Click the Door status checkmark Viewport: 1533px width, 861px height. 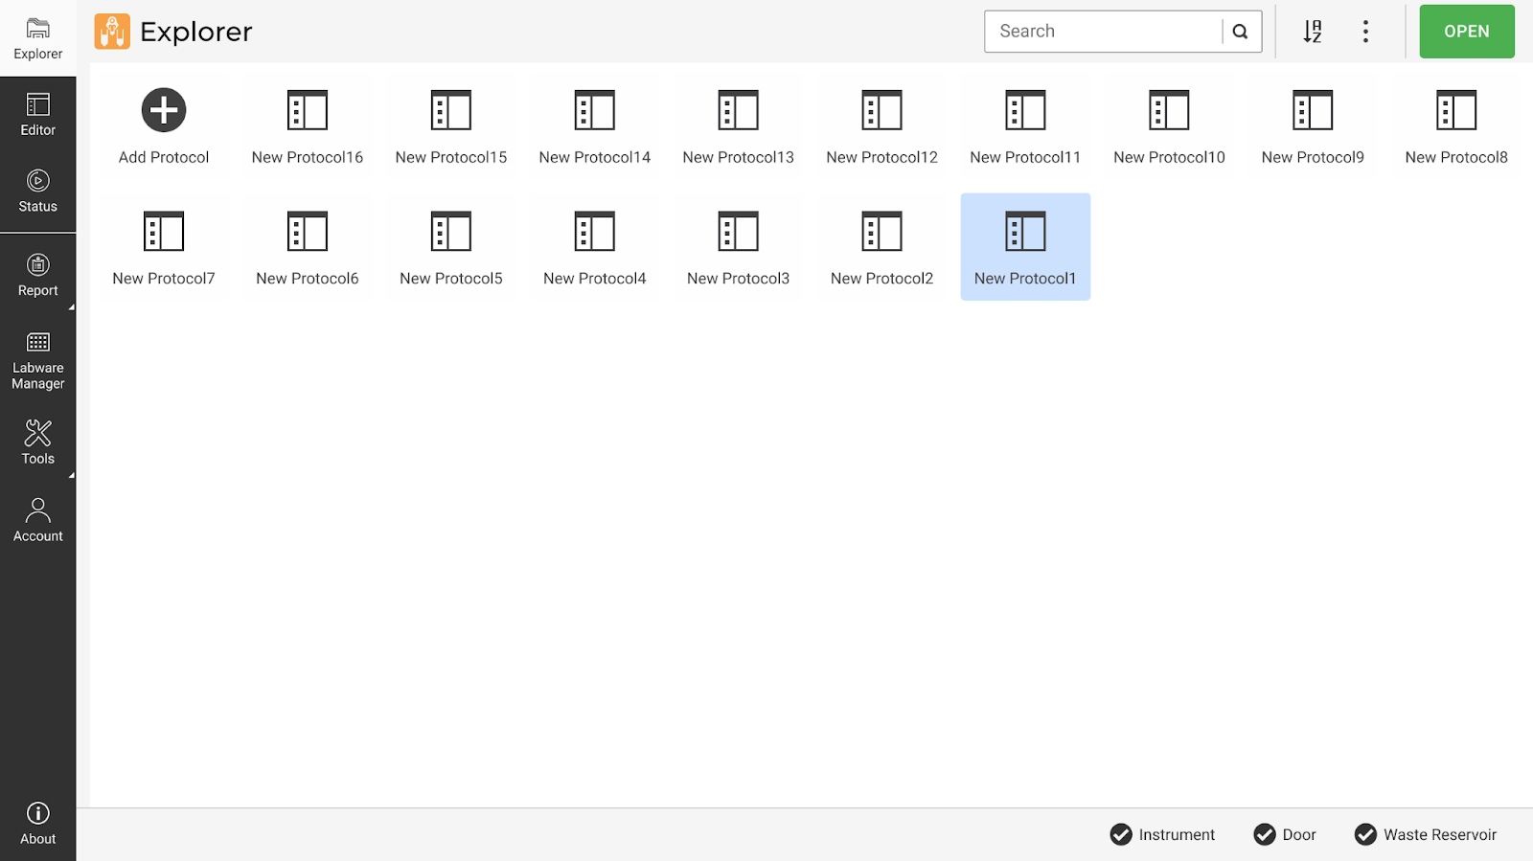click(1265, 835)
